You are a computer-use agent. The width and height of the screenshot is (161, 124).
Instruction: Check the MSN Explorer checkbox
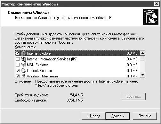point(18,65)
